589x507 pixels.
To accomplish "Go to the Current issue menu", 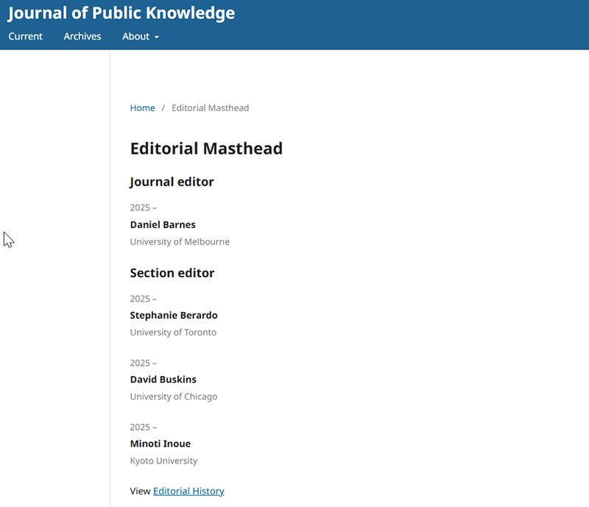I will pos(26,37).
